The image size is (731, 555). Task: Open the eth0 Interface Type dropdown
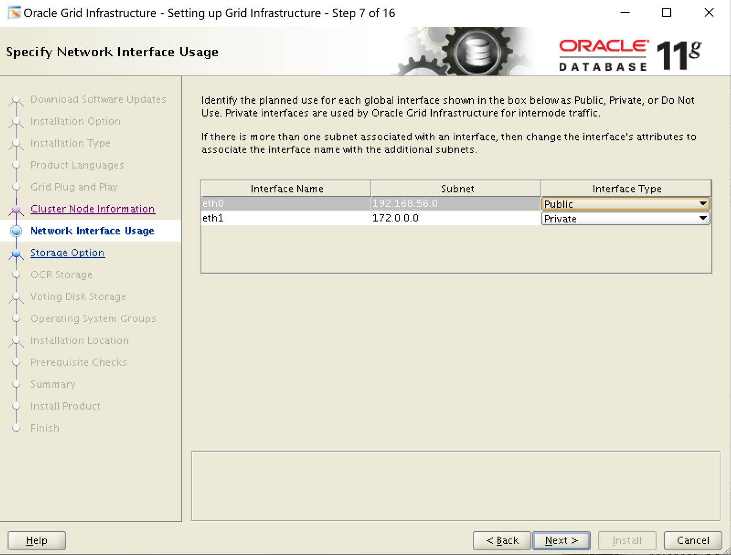point(626,204)
